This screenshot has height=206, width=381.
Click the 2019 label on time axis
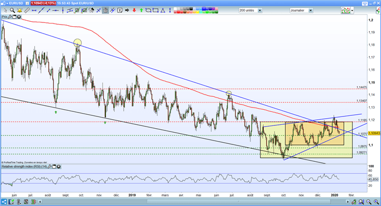pos(132,195)
